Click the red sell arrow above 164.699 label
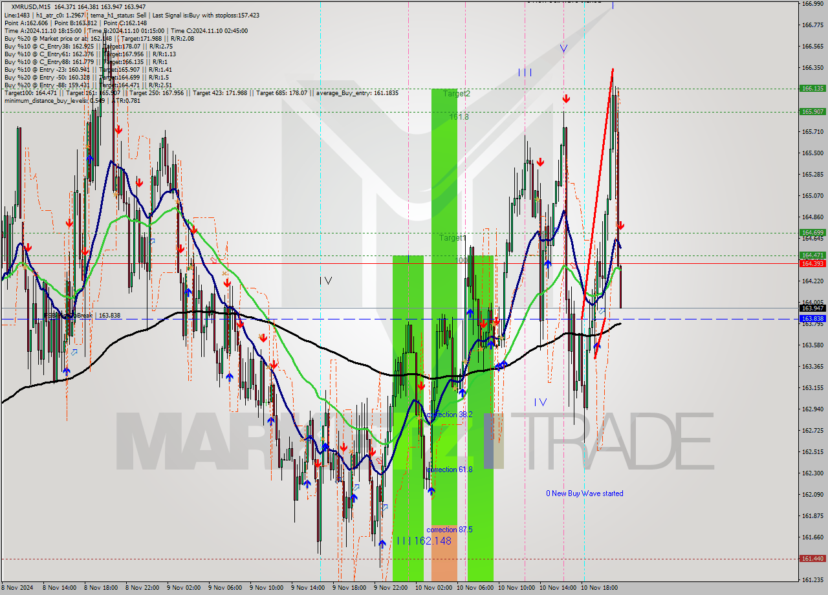The height and width of the screenshot is (595, 828). tap(620, 226)
